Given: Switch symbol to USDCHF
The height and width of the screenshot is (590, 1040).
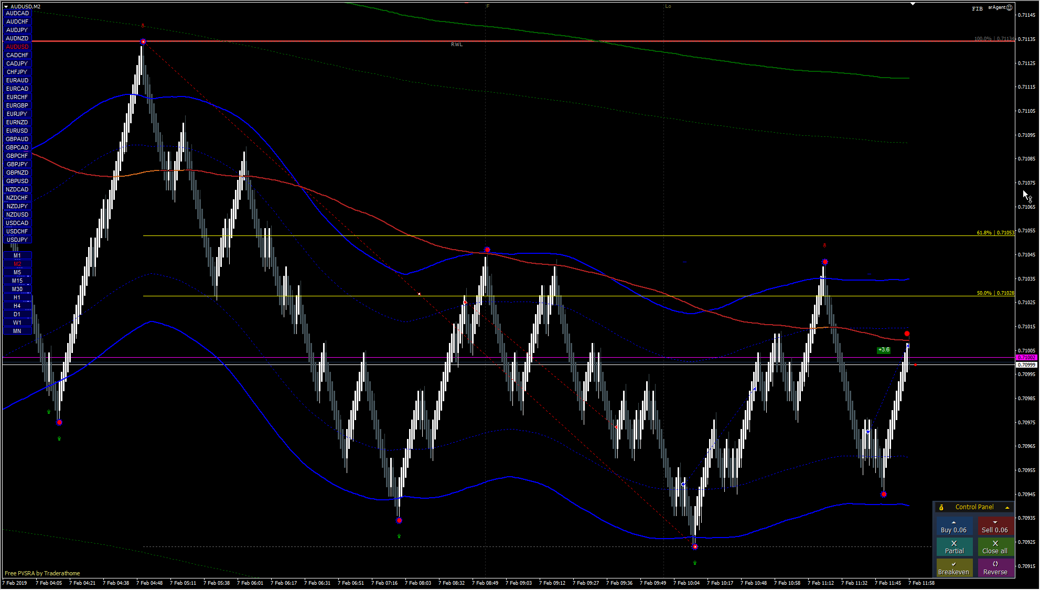Looking at the screenshot, I should (17, 231).
